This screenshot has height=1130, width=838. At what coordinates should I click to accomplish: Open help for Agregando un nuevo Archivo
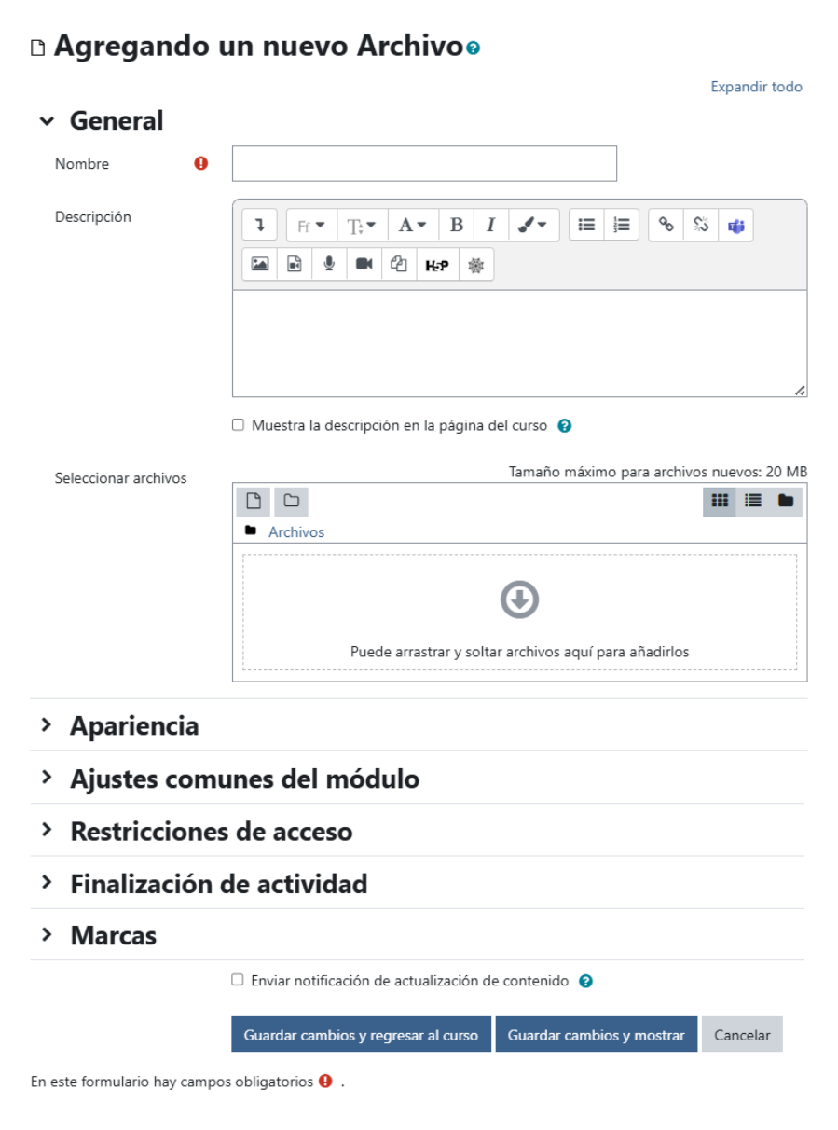474,48
